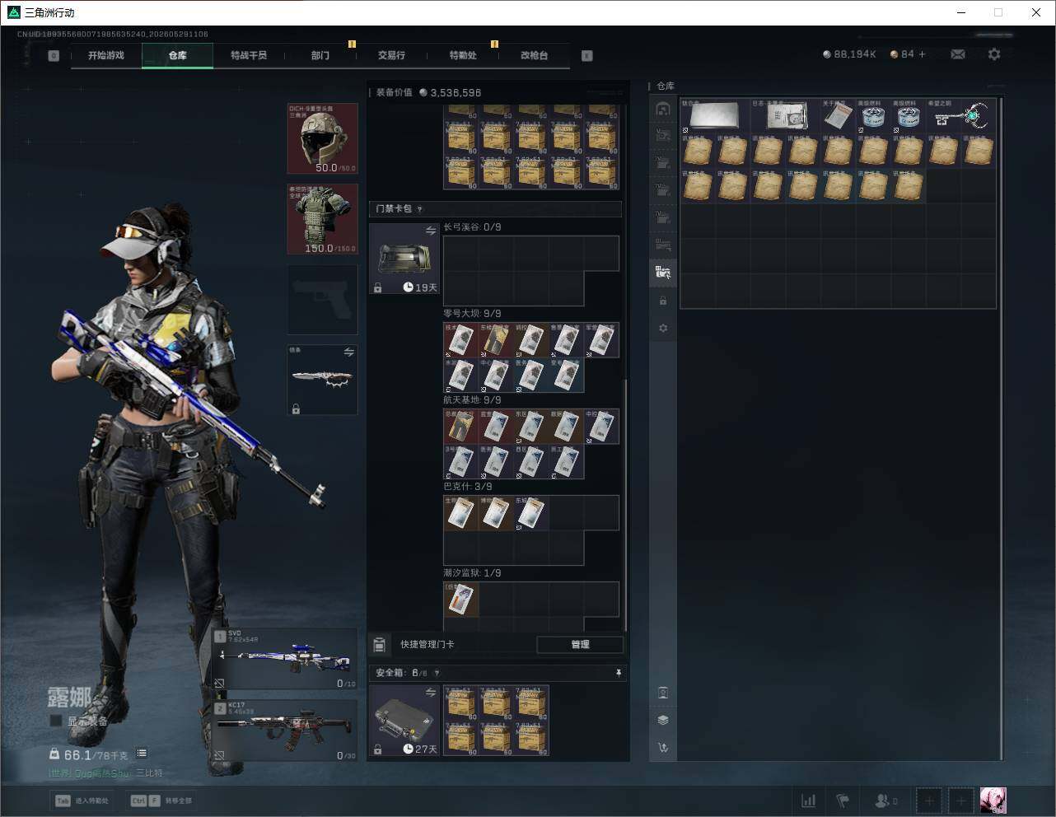Click the lock on access card pack
The image size is (1056, 817).
coord(377,287)
